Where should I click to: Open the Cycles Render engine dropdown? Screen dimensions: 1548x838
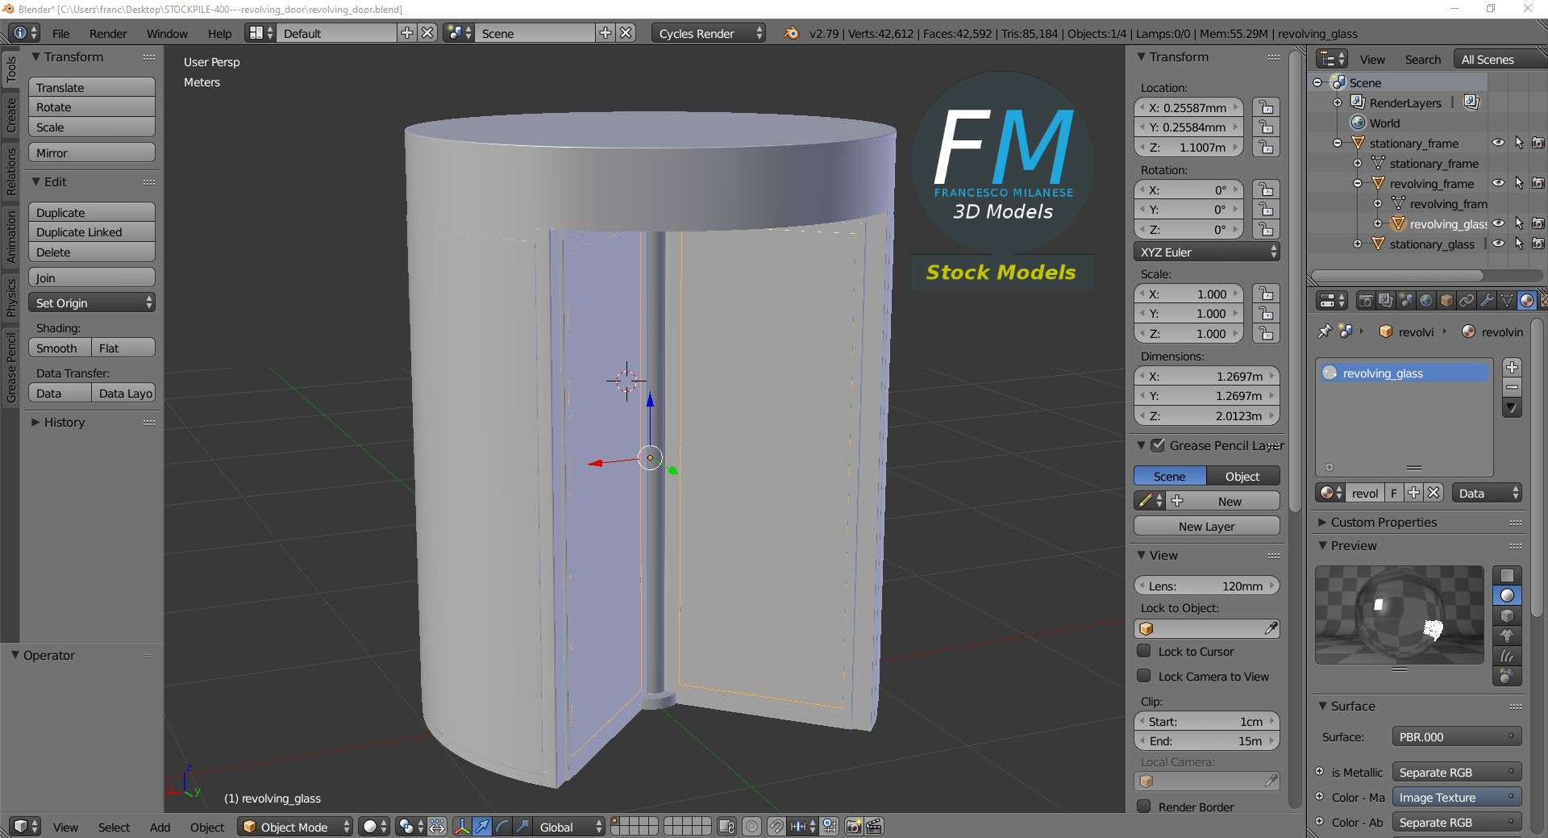(x=709, y=33)
